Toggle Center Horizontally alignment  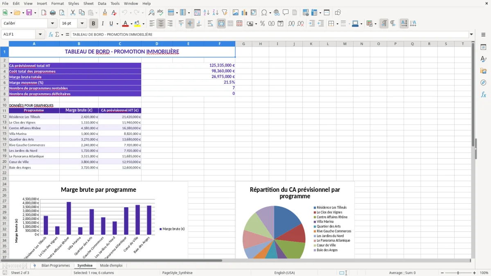click(161, 24)
